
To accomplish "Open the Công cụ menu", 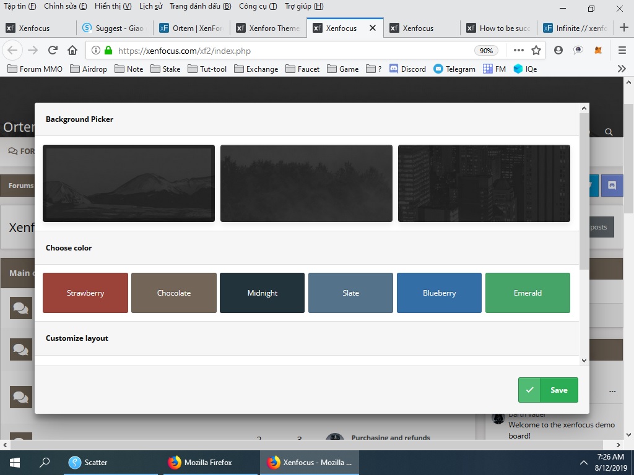I will (x=258, y=6).
